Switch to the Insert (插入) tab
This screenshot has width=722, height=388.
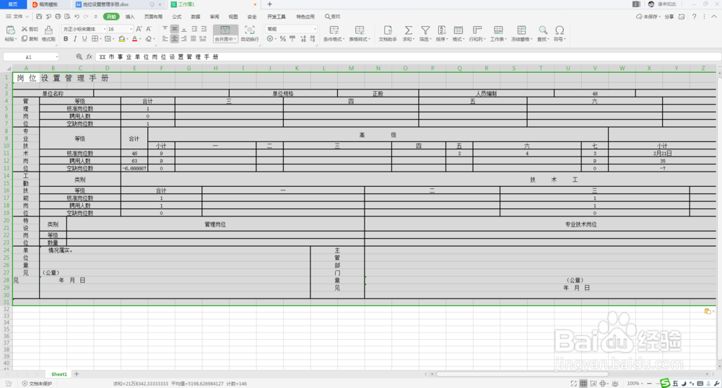point(130,17)
